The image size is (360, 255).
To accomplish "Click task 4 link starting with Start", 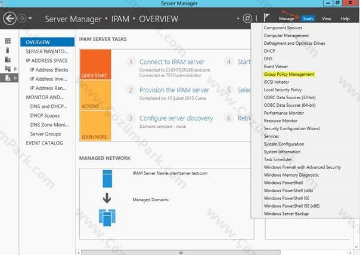I will pos(244,62).
